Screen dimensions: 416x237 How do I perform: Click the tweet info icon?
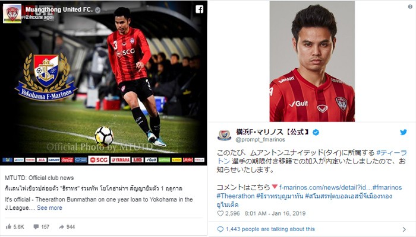410,7
